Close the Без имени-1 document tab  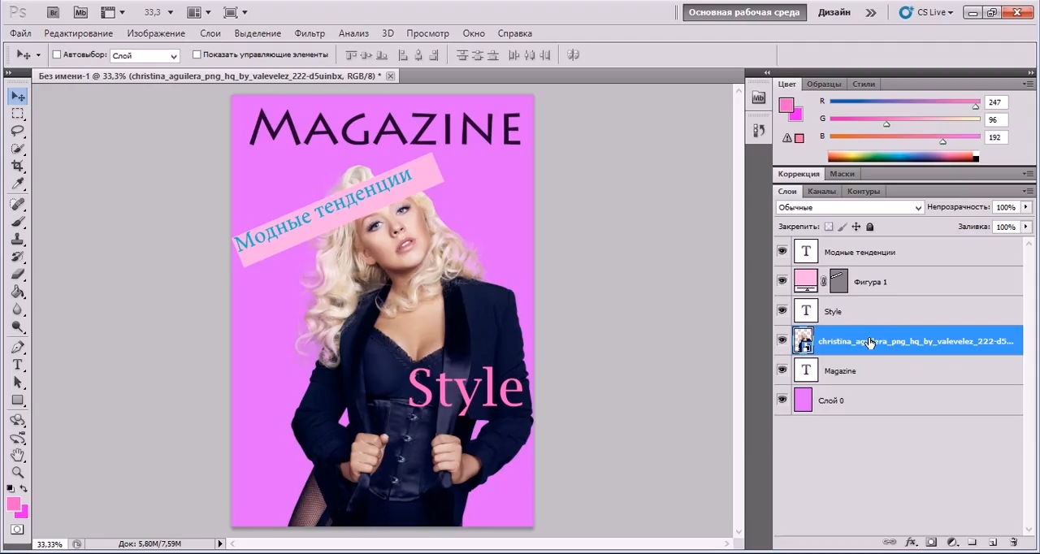pyautogui.click(x=391, y=76)
